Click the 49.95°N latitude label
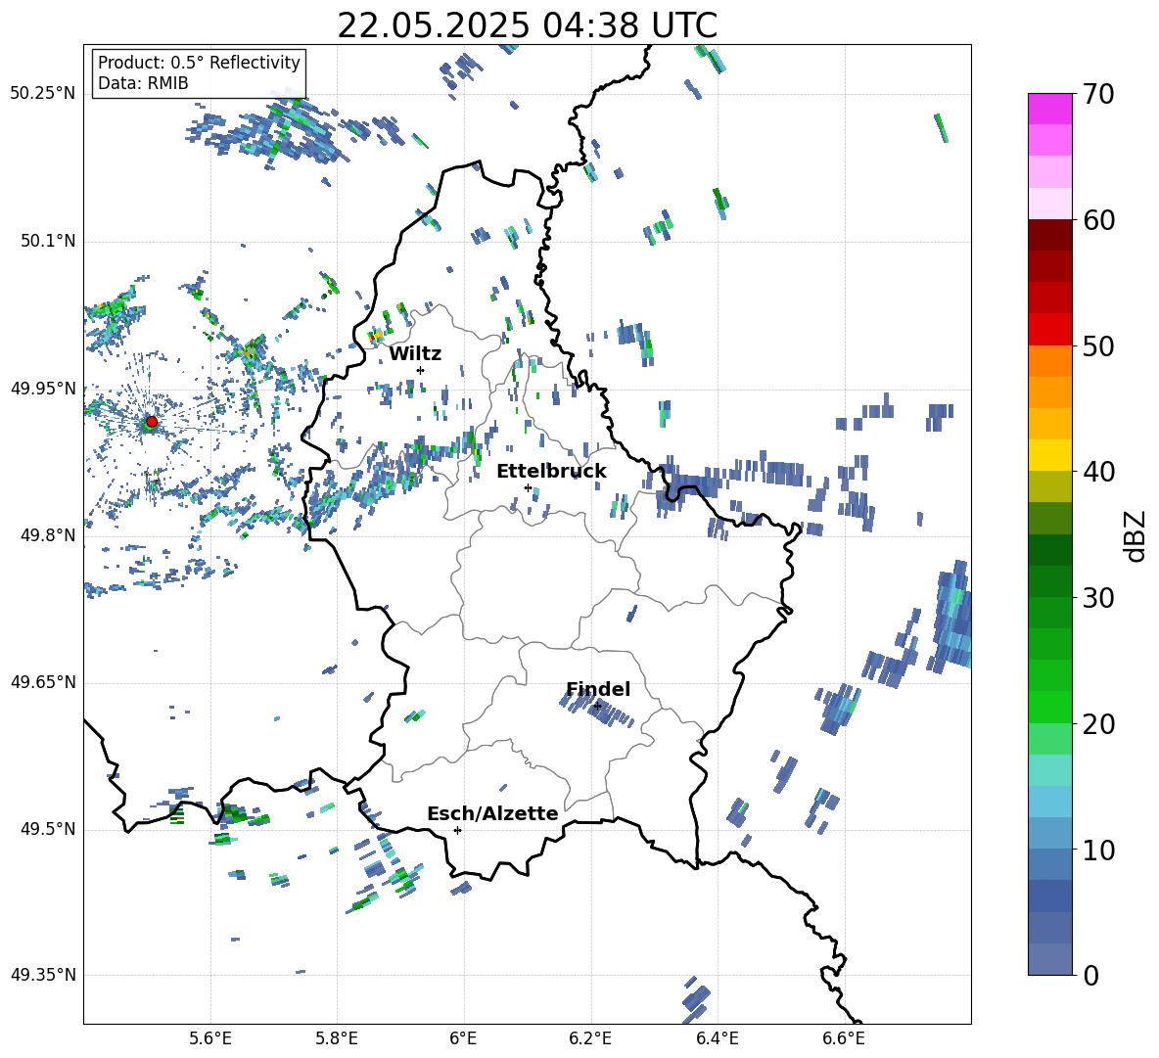 (43, 389)
